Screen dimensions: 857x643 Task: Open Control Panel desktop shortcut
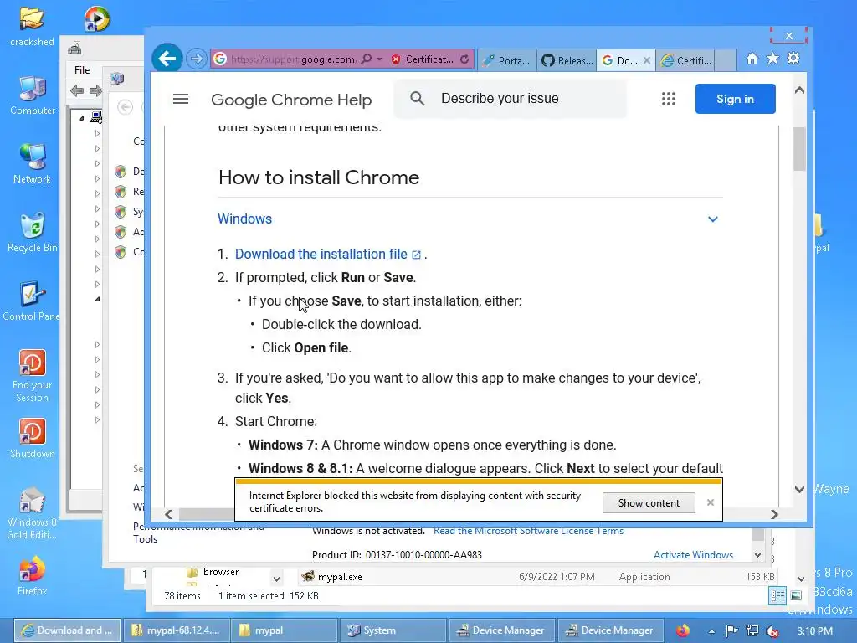click(31, 301)
